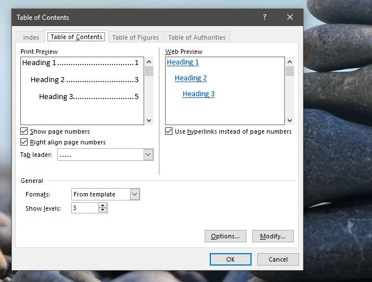Click Web Preview scroll down arrow

(x=289, y=120)
